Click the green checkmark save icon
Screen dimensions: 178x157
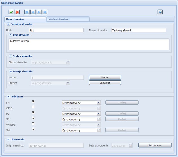tap(11, 12)
